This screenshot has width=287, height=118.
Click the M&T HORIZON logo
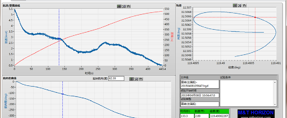click(x=256, y=114)
